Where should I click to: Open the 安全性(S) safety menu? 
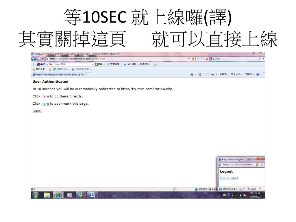tap(237, 74)
